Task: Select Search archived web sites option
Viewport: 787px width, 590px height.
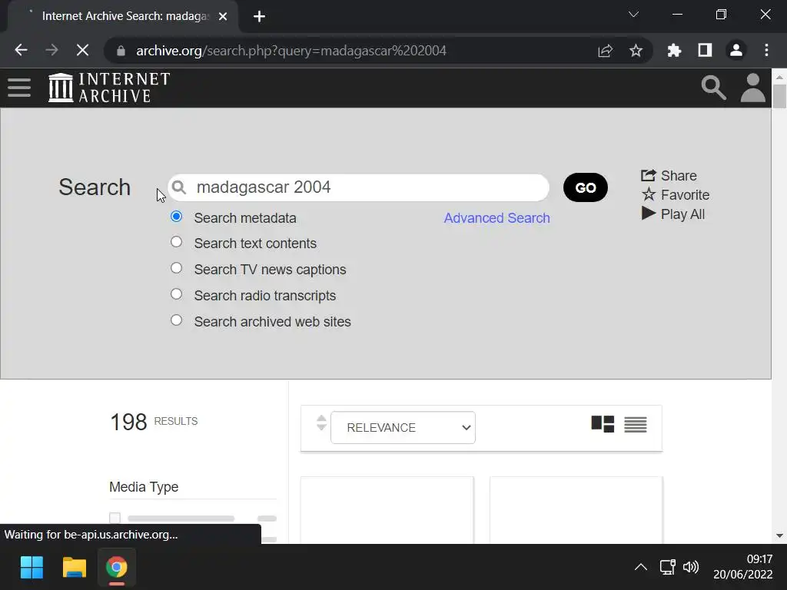Action: coord(176,320)
